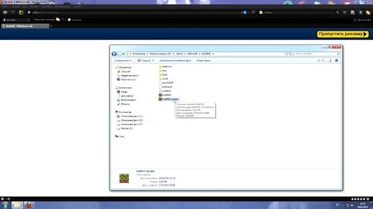Image resolution: width=373 pixels, height=209 pixels.
Task: Click the star rating below the video
Action: pos(358,199)
